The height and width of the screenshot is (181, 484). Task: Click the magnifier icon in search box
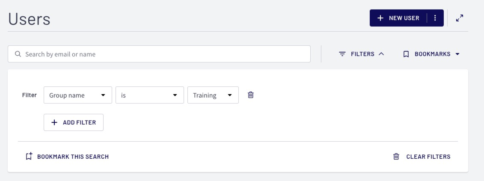tap(18, 54)
